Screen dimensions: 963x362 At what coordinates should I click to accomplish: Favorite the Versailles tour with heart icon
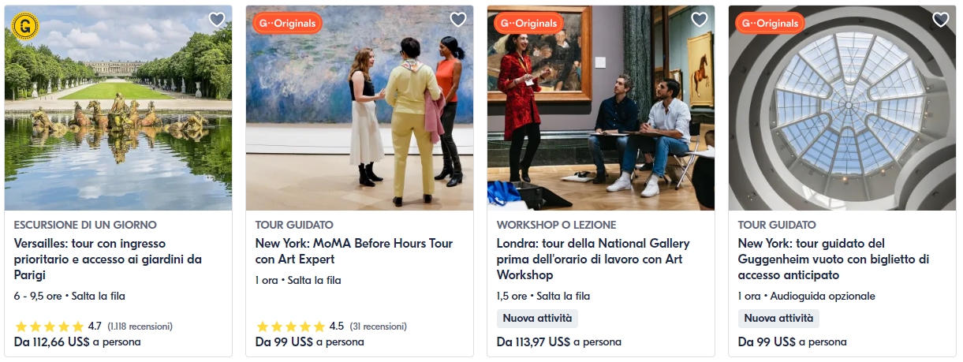217,20
